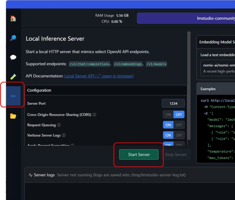Click the info icon beside CORS

[94, 115]
